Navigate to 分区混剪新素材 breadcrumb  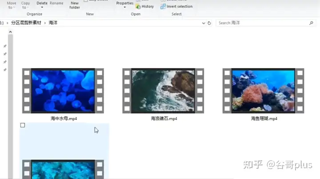tap(26, 23)
